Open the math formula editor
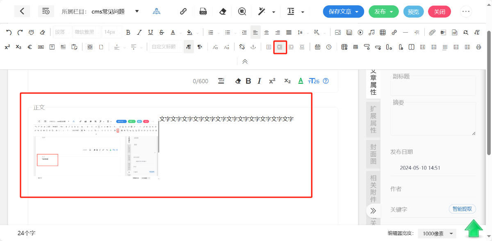The image size is (492, 241). pos(477,32)
